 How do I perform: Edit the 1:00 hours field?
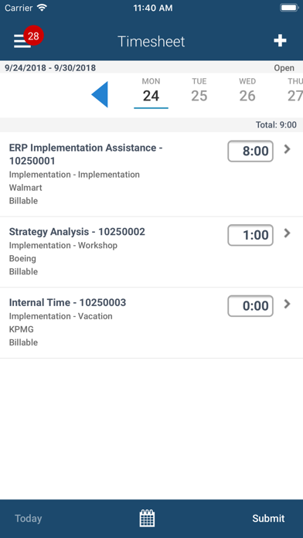pyautogui.click(x=250, y=235)
